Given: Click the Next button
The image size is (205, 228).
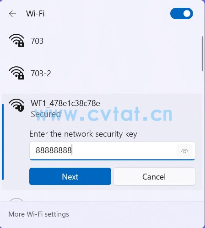Looking at the screenshot, I should coord(70,176).
